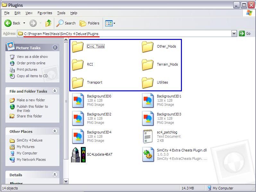
Task: Click the slide show icon in Picture Tasks
Action: coord(12,57)
